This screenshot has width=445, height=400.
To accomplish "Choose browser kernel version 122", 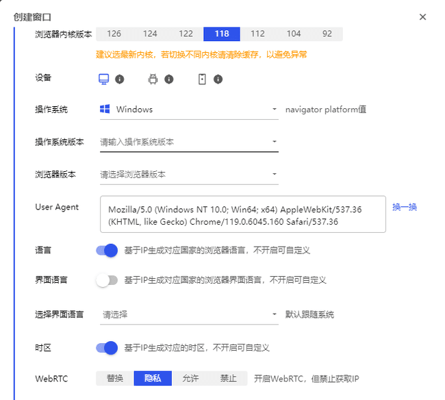I will click(x=186, y=34).
